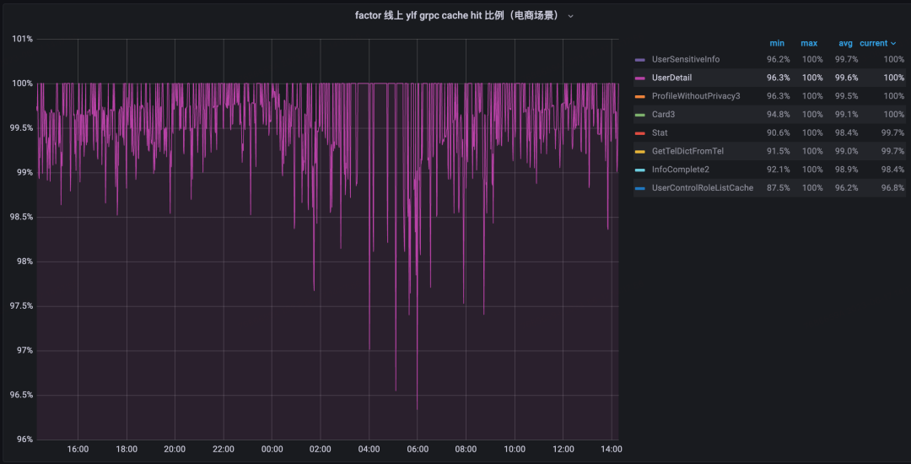This screenshot has height=464, width=911.
Task: Click the 06:00 x-axis time label
Action: coord(418,450)
